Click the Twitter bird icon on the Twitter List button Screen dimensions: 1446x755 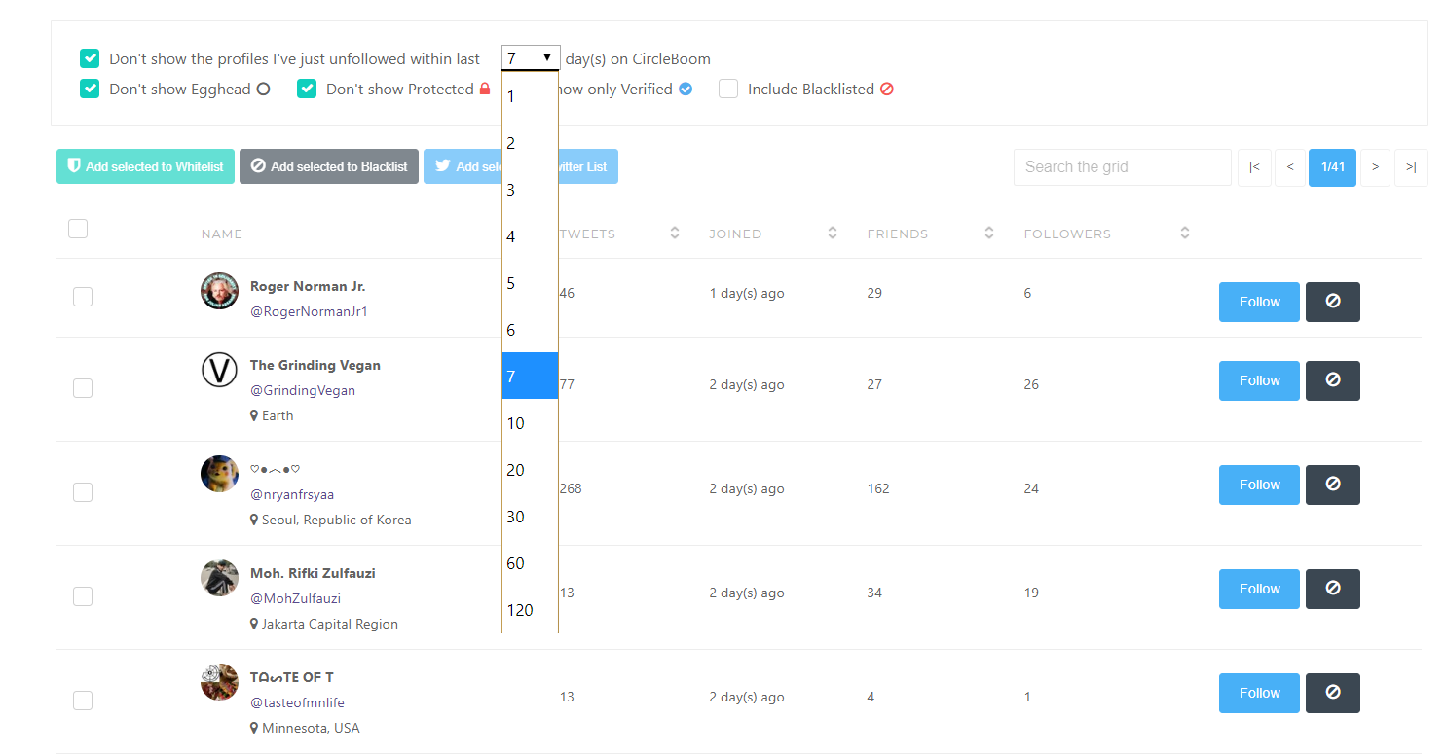click(443, 165)
